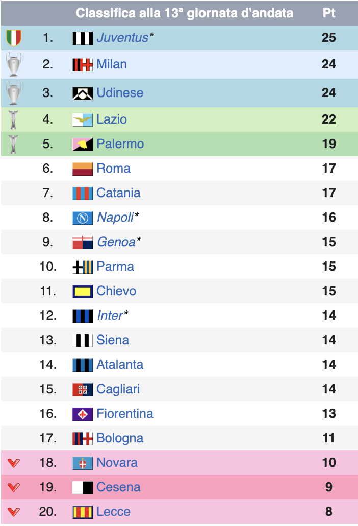Follow the Catania link
The image size is (358, 526).
118,193
